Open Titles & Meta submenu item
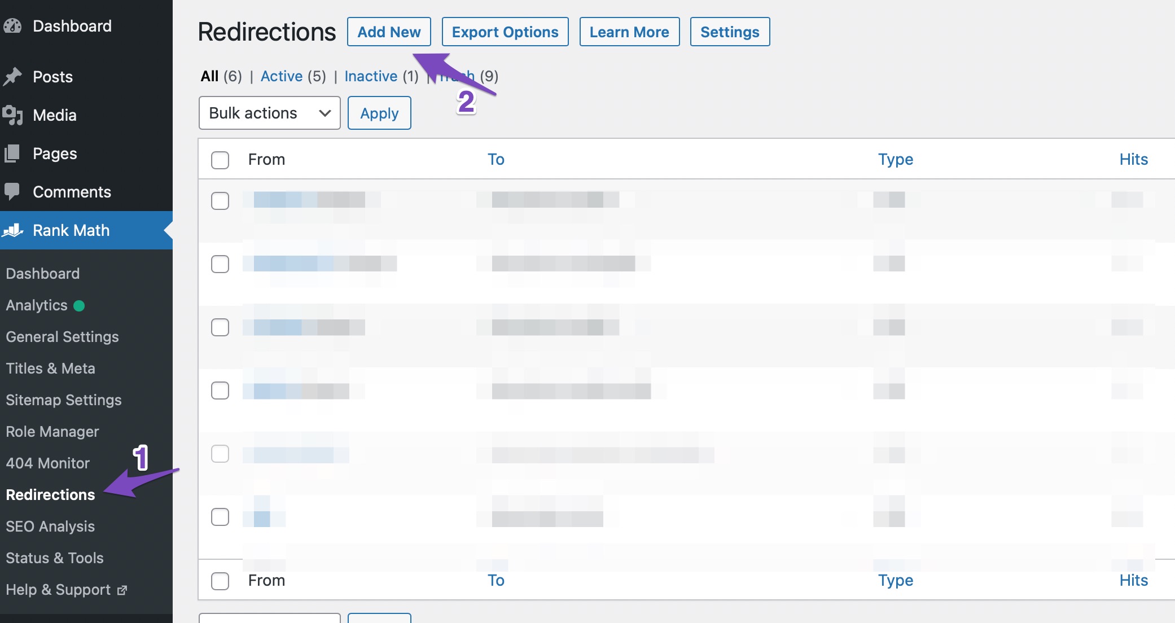This screenshot has width=1175, height=623. pos(50,368)
